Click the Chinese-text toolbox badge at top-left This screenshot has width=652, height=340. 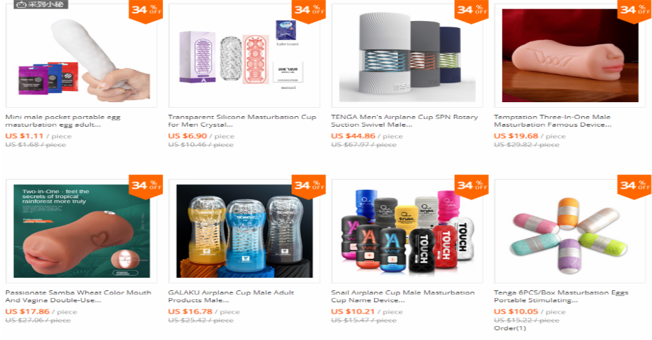(x=41, y=5)
